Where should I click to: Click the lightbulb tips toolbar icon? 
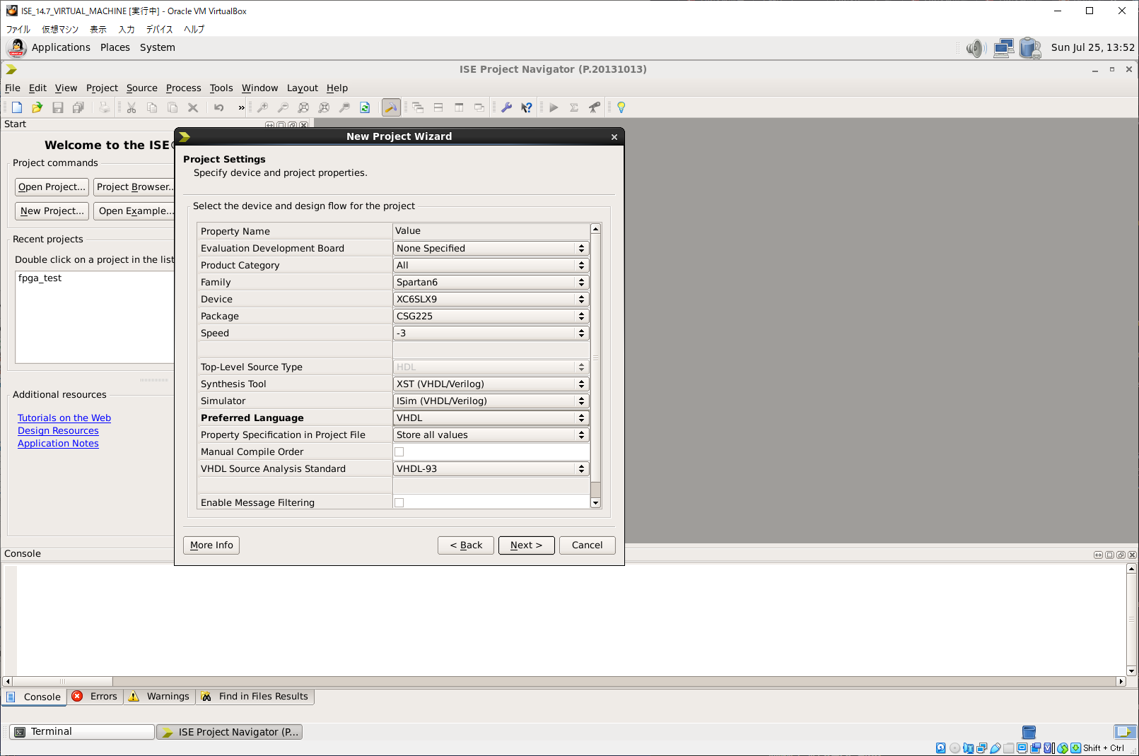(621, 107)
